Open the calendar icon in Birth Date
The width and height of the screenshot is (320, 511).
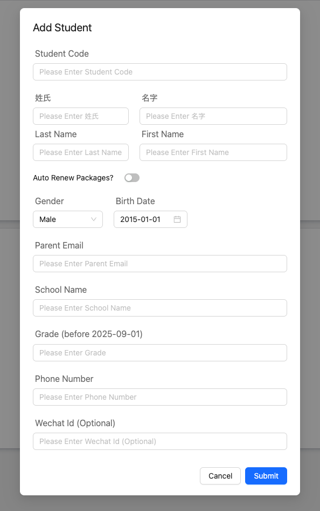point(177,219)
